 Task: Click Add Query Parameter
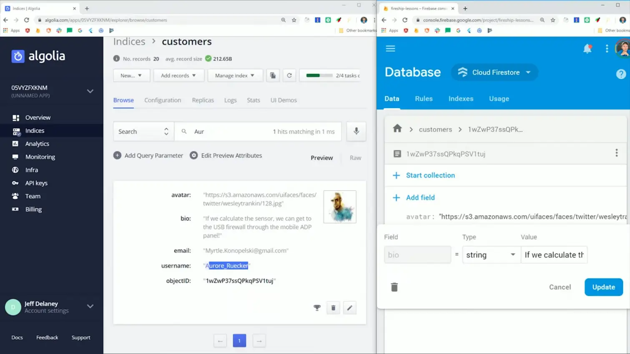[x=148, y=155]
